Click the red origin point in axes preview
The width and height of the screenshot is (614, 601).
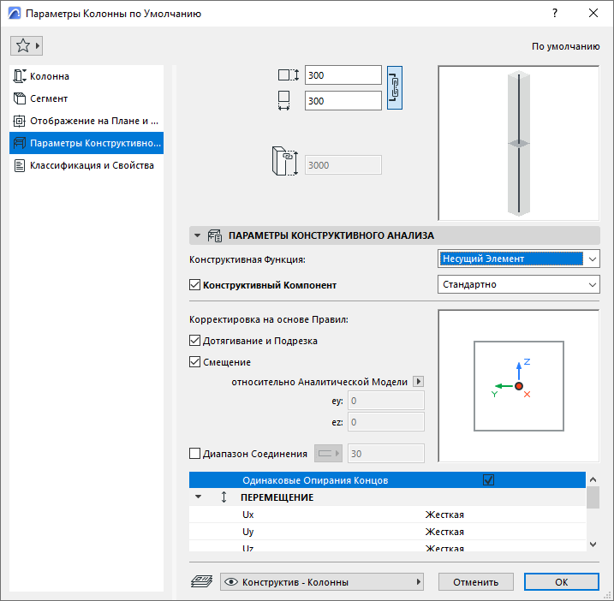[519, 386]
